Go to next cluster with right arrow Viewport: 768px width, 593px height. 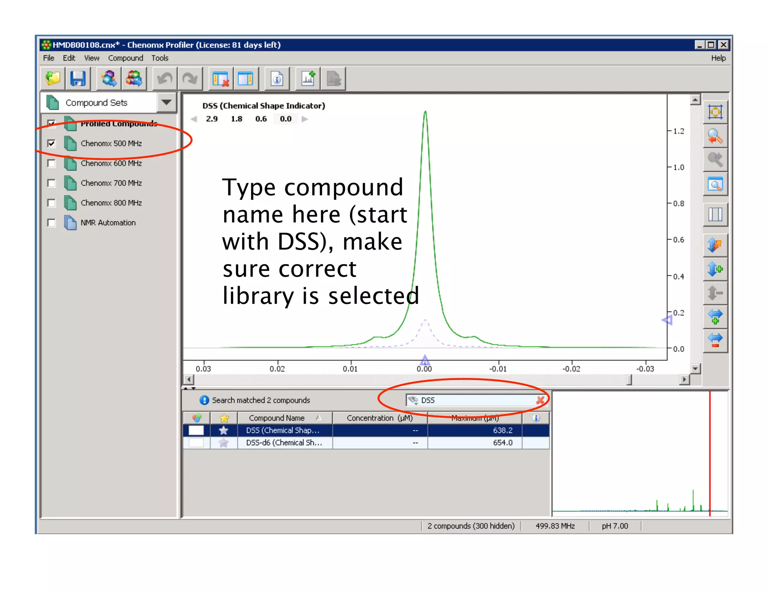(305, 119)
